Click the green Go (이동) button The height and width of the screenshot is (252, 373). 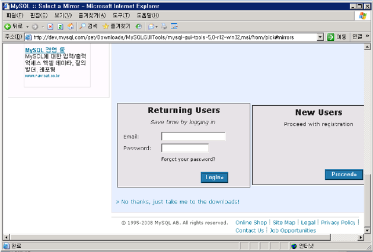point(336,37)
